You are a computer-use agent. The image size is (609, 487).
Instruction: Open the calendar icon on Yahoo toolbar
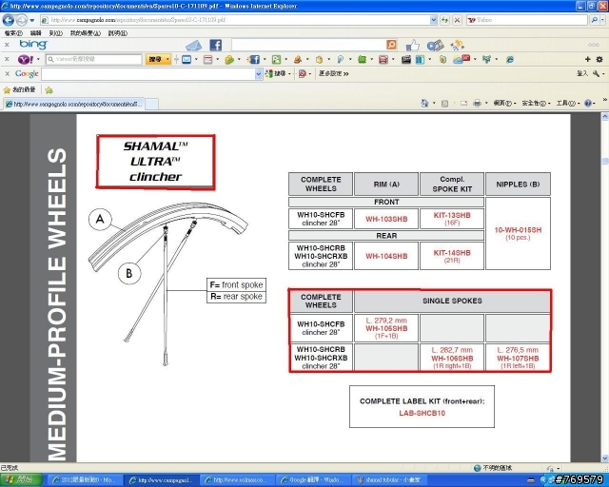208,60
